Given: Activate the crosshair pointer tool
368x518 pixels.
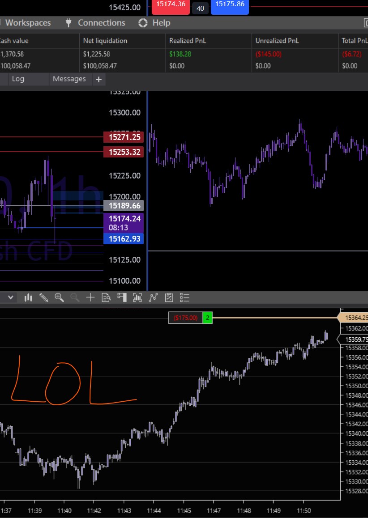Looking at the screenshot, I should click(90, 297).
